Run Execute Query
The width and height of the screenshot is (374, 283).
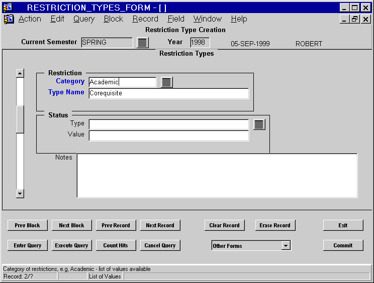(x=71, y=245)
